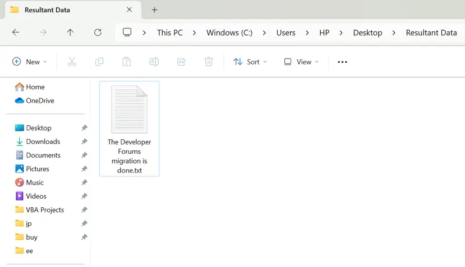The image size is (465, 267).
Task: Select the Developer Forums migration text file
Action: [129, 129]
